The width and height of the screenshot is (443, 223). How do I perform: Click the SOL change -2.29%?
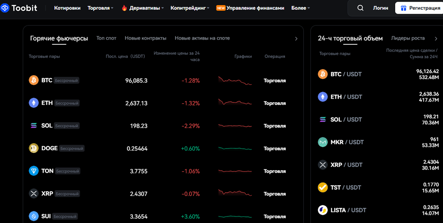[190, 126]
